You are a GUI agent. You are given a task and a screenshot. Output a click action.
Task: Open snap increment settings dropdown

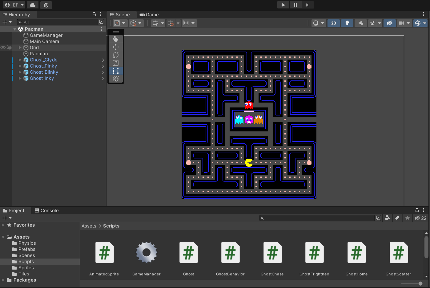pos(189,23)
